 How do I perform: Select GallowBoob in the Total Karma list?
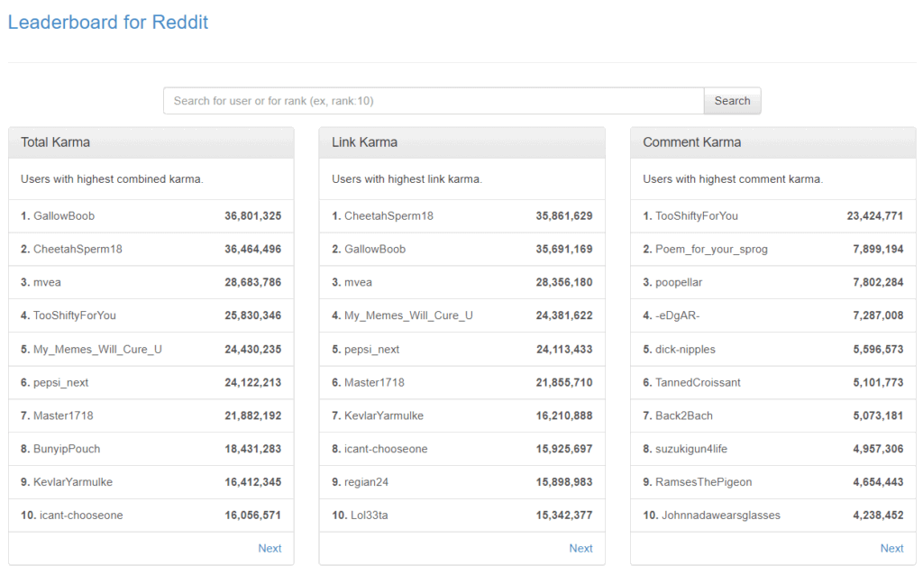click(64, 216)
